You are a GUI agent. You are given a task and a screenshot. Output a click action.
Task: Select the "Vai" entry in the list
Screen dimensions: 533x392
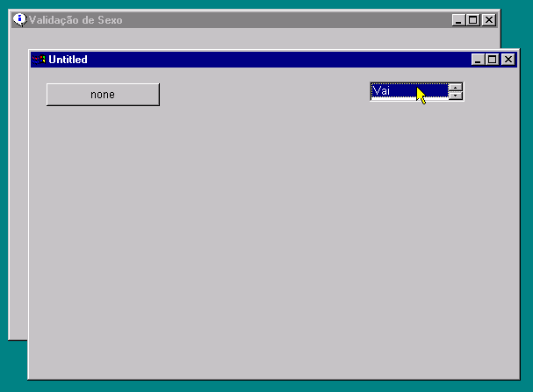pos(391,90)
